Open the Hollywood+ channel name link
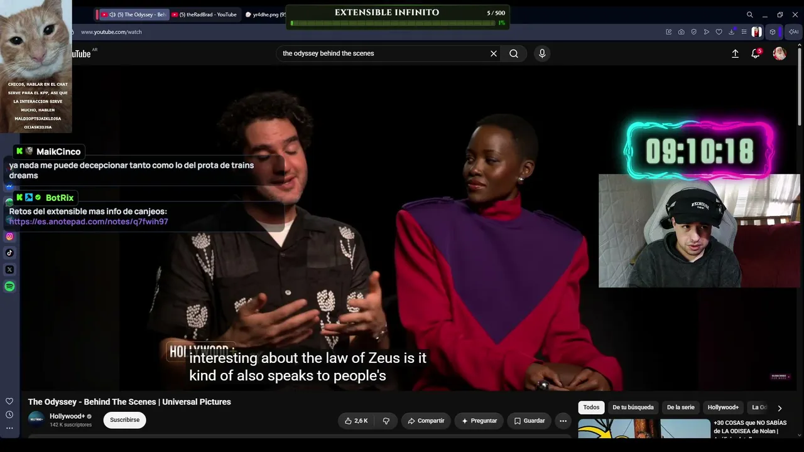This screenshot has width=804, height=452. [67, 416]
